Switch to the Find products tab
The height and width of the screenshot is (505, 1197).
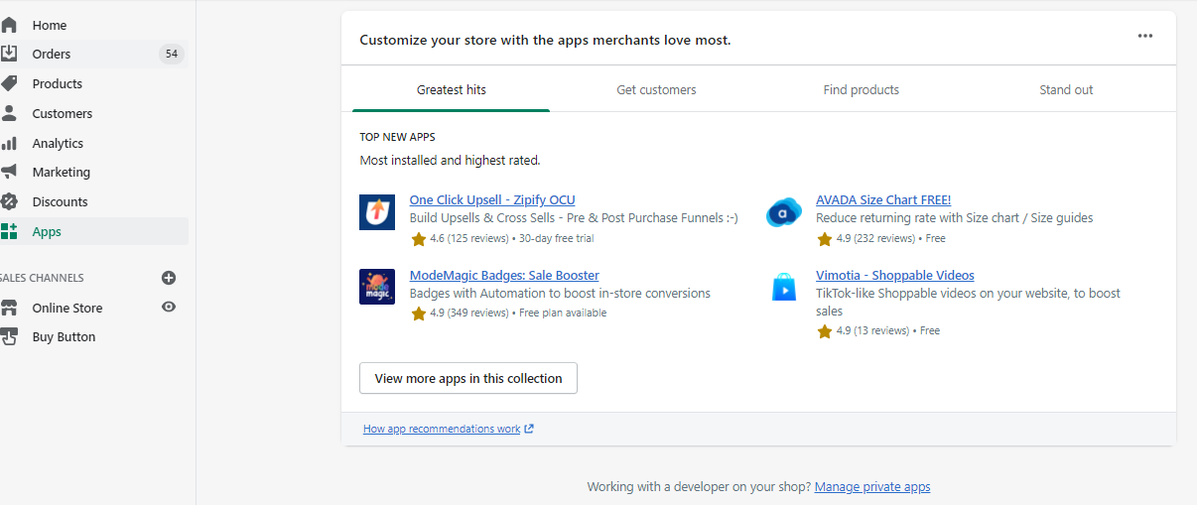pyautogui.click(x=861, y=89)
